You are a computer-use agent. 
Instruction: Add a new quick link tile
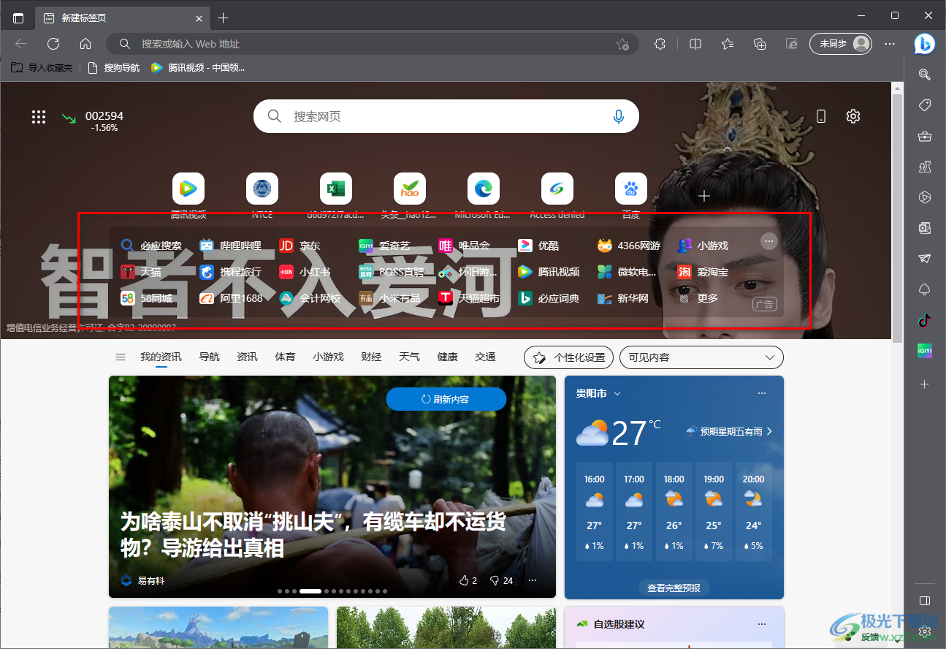tap(704, 196)
